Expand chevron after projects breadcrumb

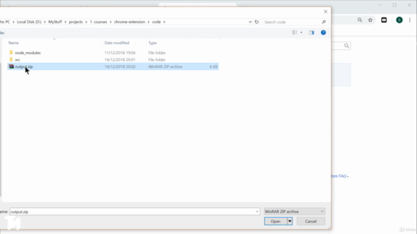pyautogui.click(x=86, y=22)
